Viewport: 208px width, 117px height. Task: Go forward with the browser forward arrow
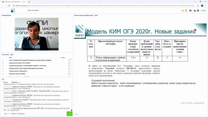click(6, 6)
